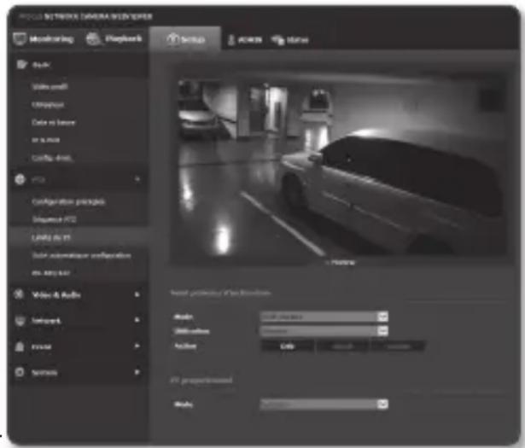Click the first Action button
Image resolution: width=525 pixels, height=448 pixels.
tap(286, 346)
